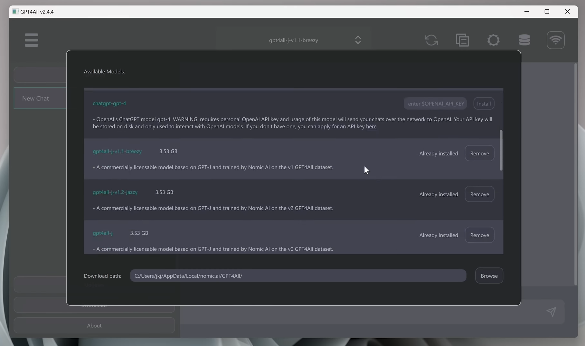Viewport: 585px width, 346px height.
Task: Click the enter $OPENAI_API_KEY field
Action: [x=435, y=103]
